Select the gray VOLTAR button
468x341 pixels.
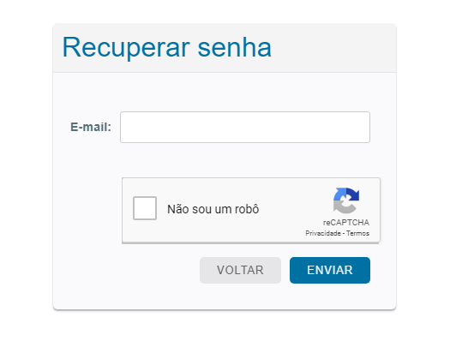point(240,270)
